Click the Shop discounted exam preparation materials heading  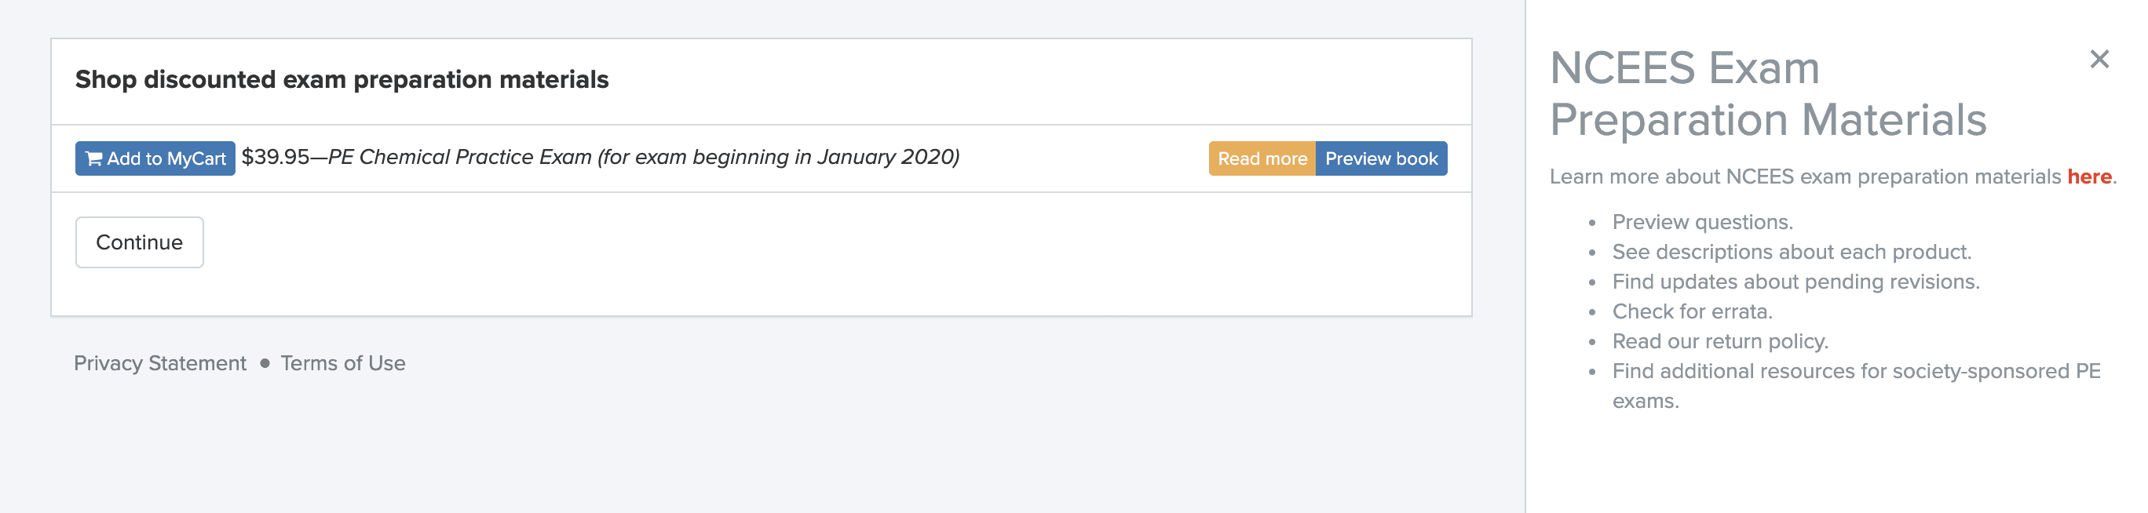pyautogui.click(x=342, y=79)
